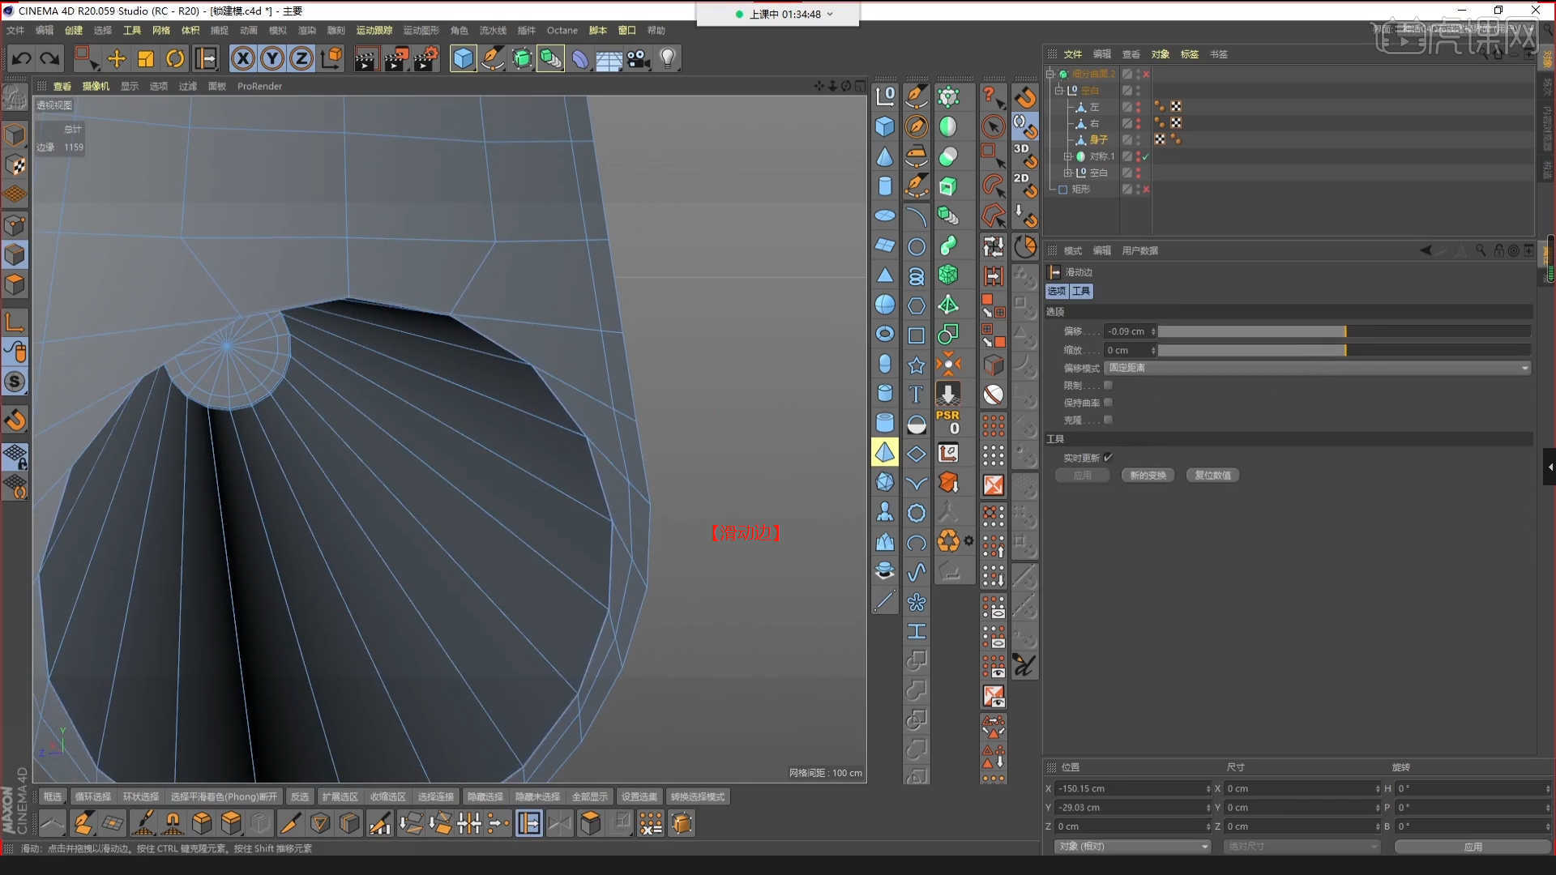Click the search magnifier in attributes panel
Image resolution: width=1556 pixels, height=875 pixels.
pyautogui.click(x=1481, y=250)
